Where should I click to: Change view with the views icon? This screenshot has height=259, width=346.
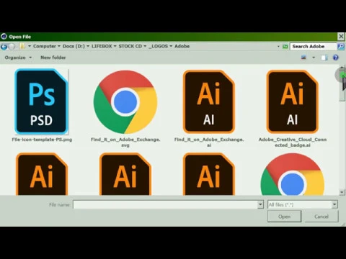coord(303,58)
